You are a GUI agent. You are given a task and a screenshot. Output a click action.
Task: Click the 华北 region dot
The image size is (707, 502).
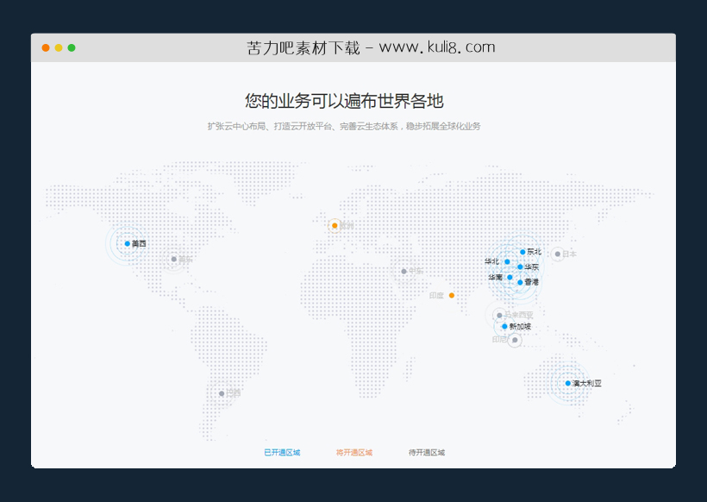(507, 262)
